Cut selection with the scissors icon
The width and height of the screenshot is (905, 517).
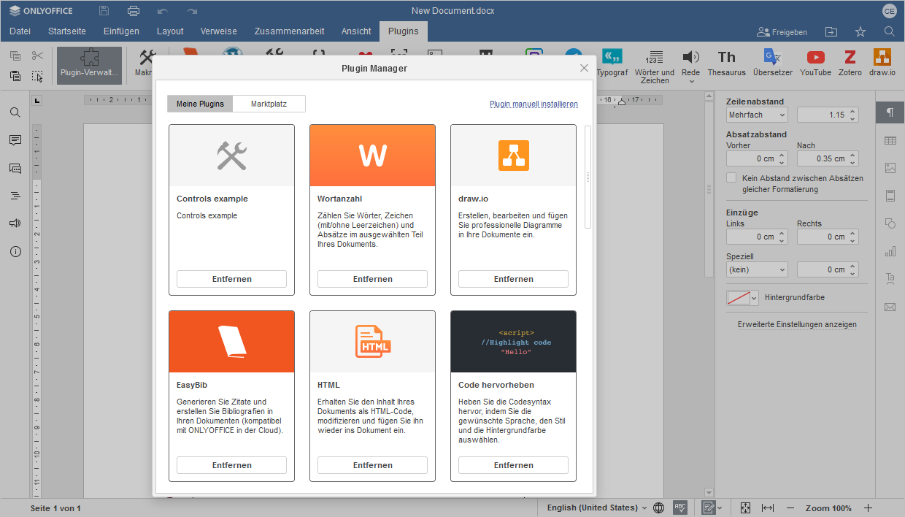tap(38, 55)
